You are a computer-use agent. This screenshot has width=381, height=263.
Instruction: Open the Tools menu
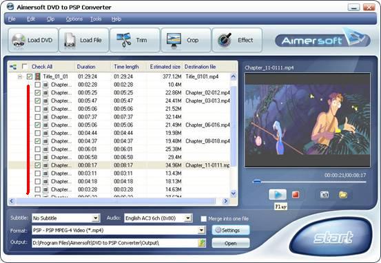tap(96, 19)
